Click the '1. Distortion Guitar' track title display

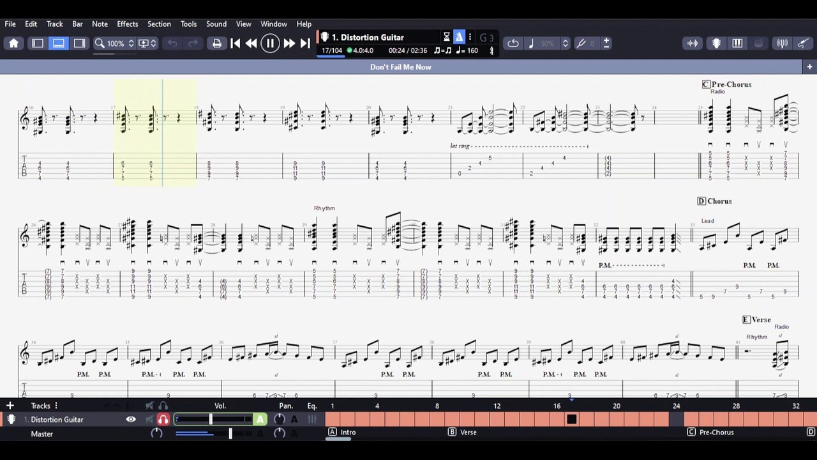pyautogui.click(x=368, y=37)
